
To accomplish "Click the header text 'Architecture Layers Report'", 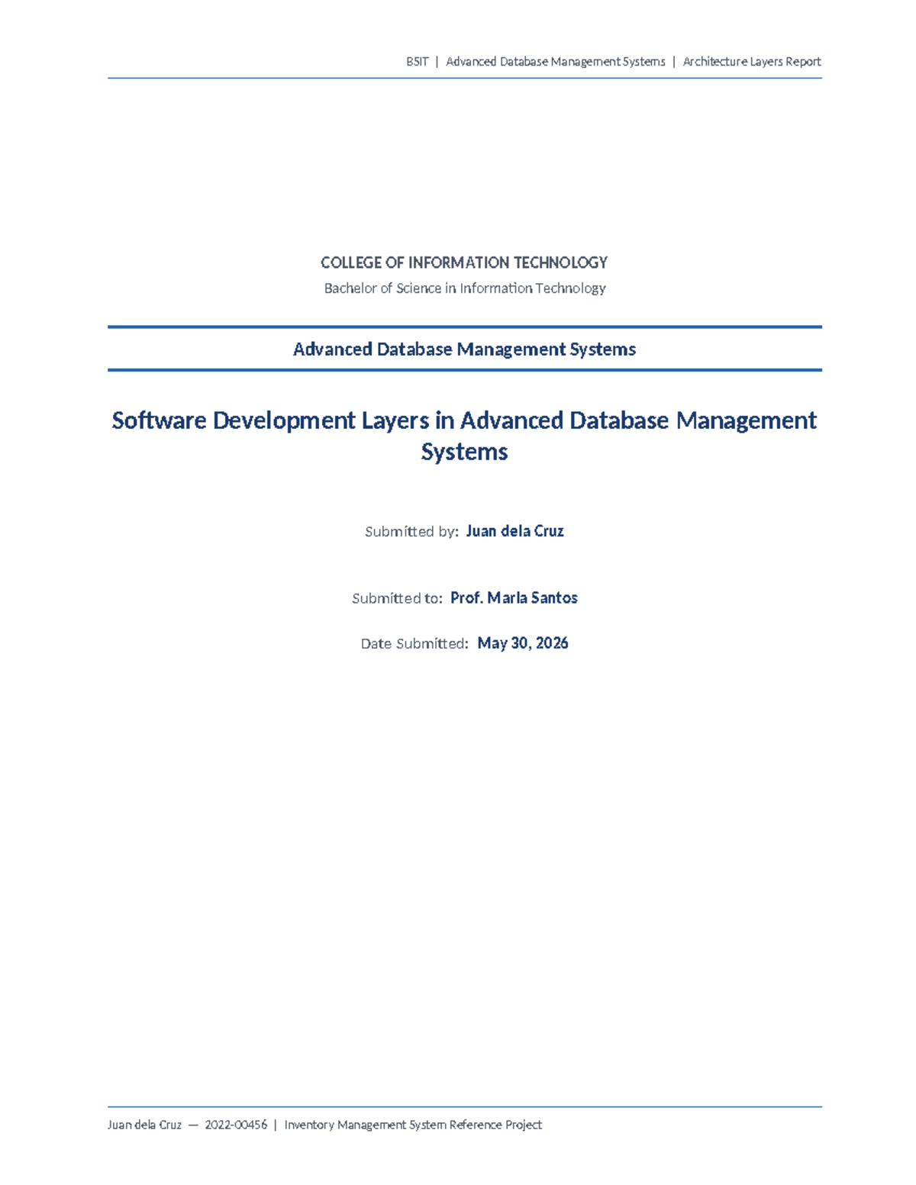I will pos(752,62).
